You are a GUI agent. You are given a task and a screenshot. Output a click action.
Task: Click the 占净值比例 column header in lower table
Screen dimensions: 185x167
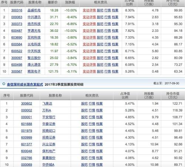point(125,96)
